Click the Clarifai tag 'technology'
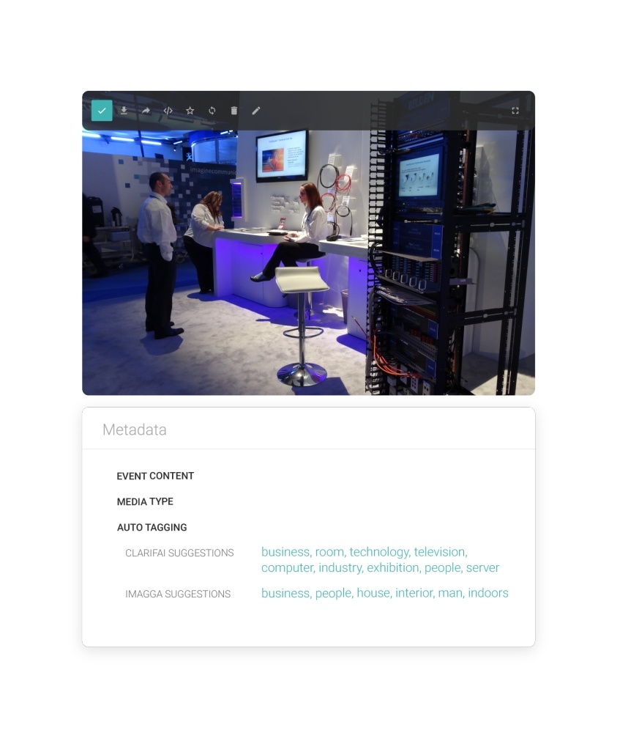The width and height of the screenshot is (620, 733). click(x=380, y=552)
